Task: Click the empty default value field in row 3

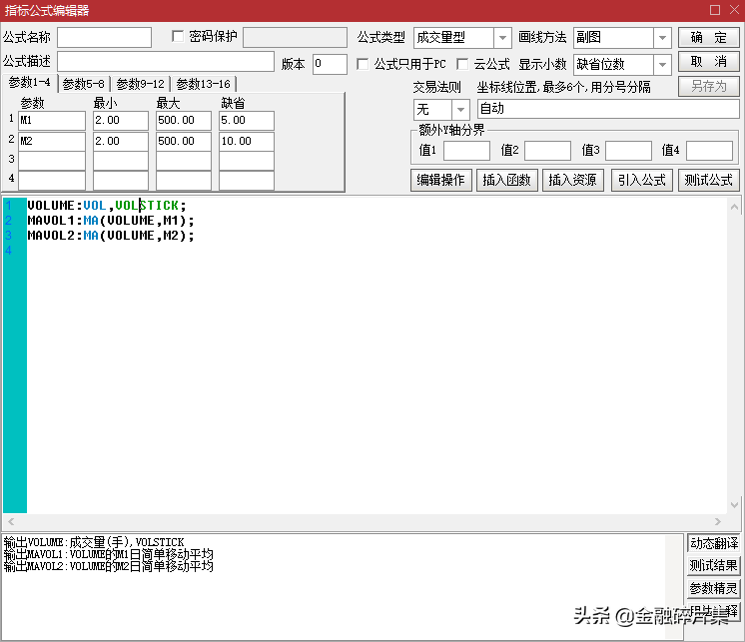Action: [247, 161]
